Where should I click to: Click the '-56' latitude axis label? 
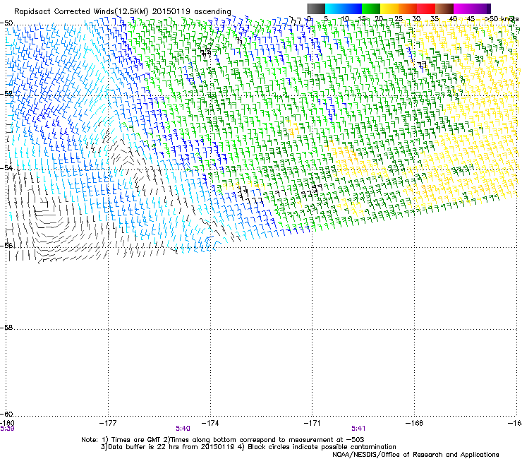click(6, 246)
